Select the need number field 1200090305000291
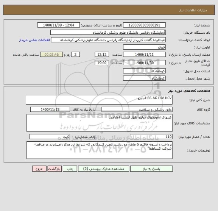The image size is (218, 211). click(x=144, y=25)
